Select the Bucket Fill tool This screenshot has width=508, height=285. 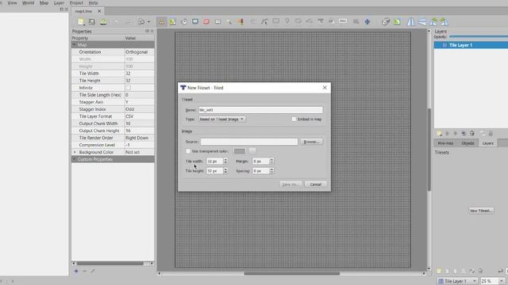click(x=184, y=21)
